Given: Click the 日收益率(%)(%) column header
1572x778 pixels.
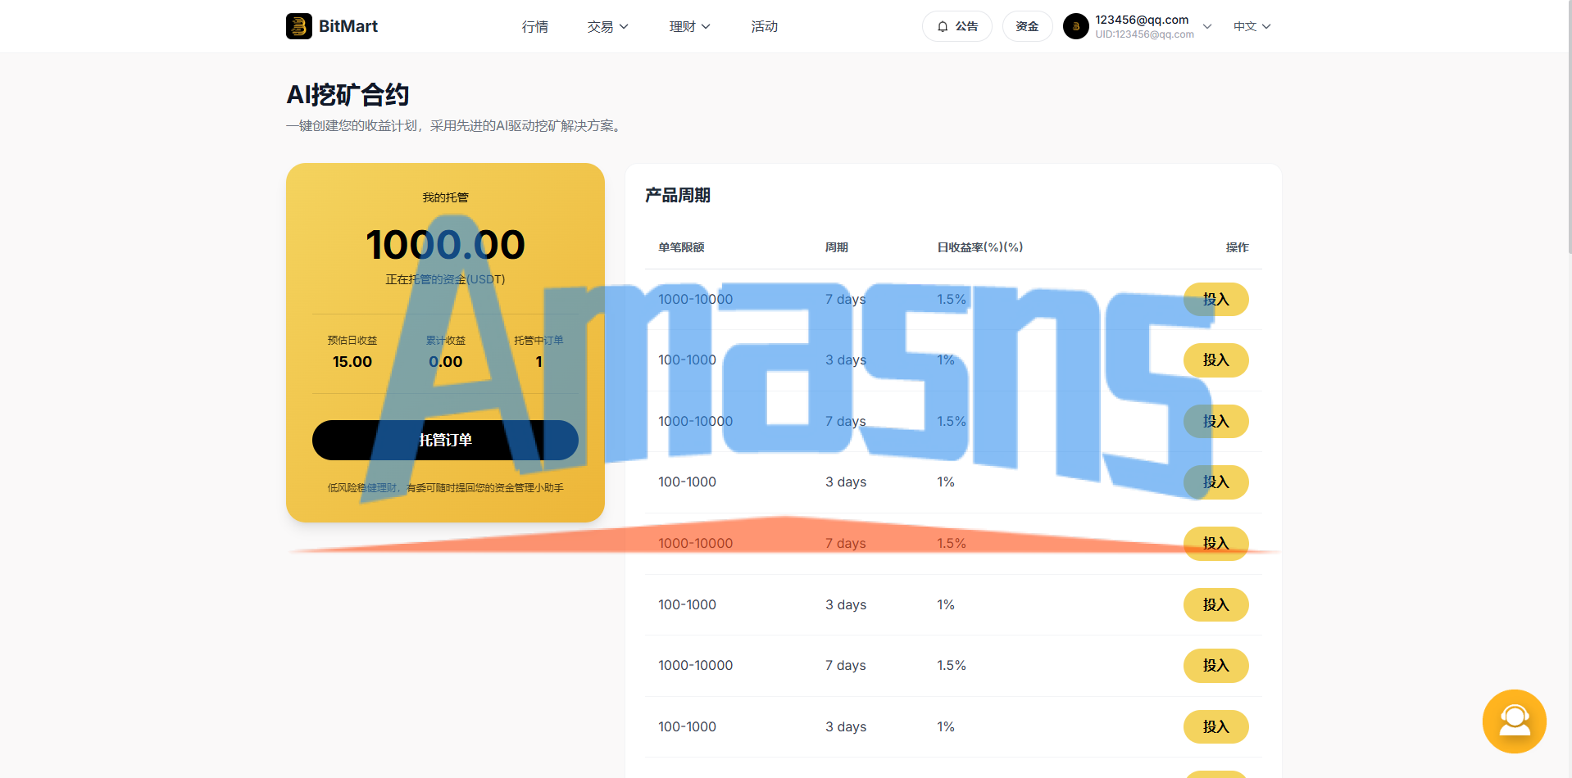Looking at the screenshot, I should (x=980, y=247).
